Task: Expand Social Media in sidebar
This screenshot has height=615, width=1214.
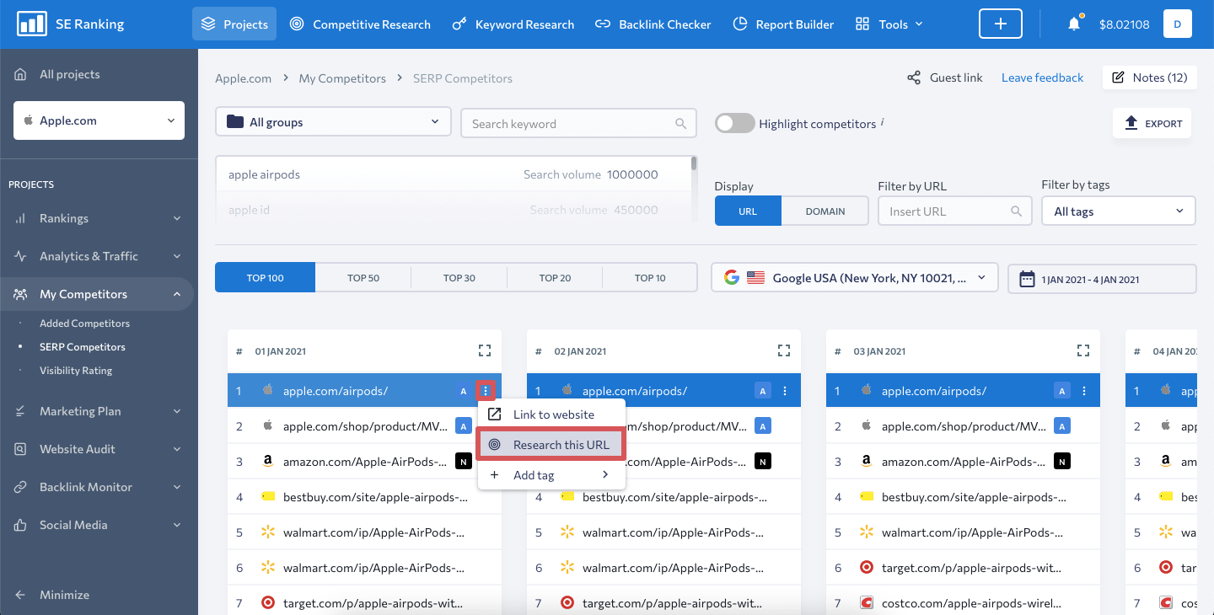Action: click(x=97, y=525)
